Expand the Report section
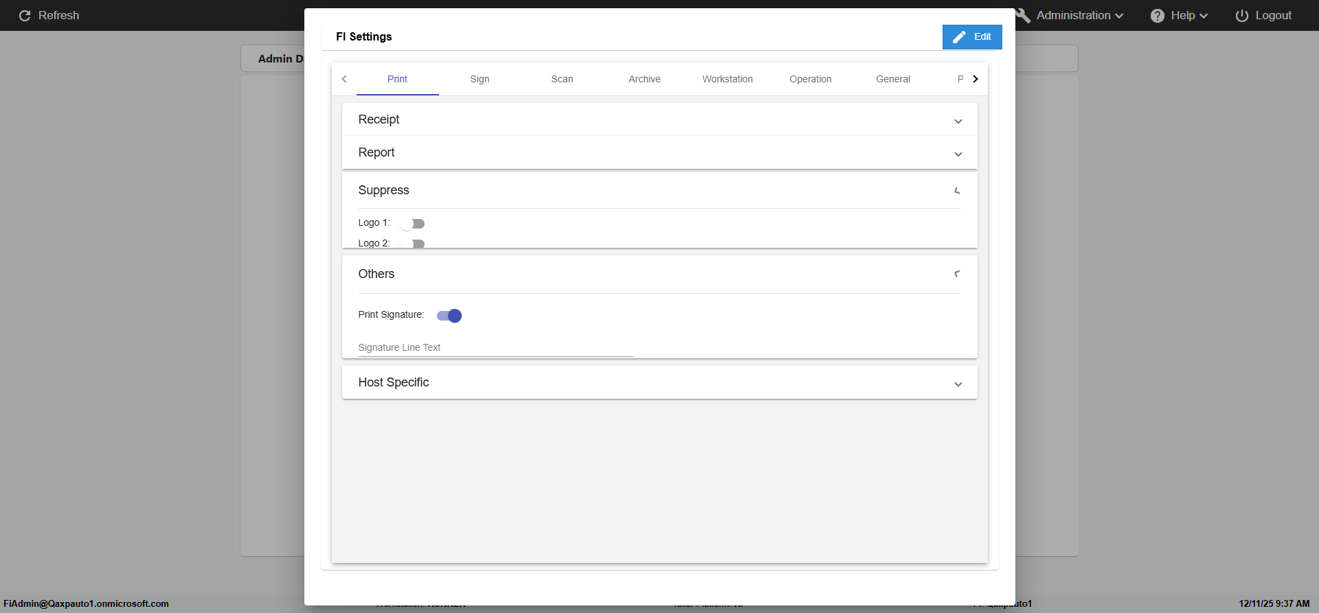Image resolution: width=1319 pixels, height=613 pixels. click(958, 154)
